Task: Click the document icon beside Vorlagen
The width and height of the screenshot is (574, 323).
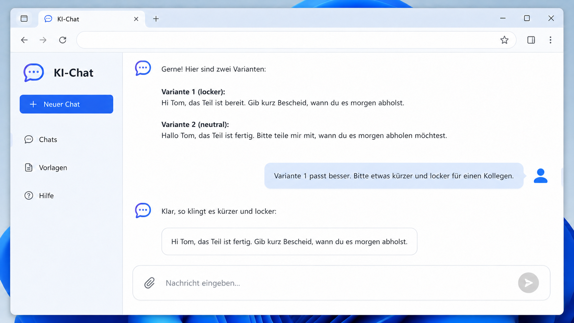Action: pos(29,168)
